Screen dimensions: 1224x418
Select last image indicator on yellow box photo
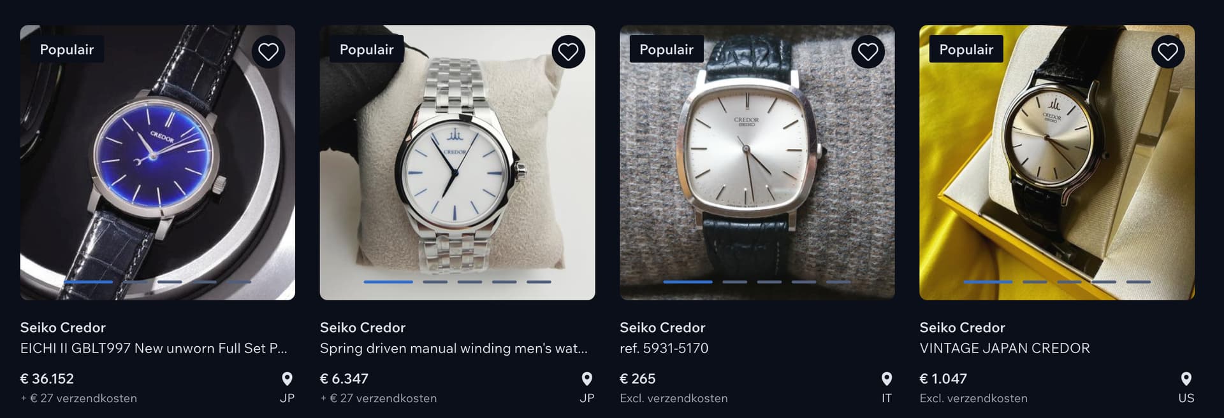point(1138,282)
